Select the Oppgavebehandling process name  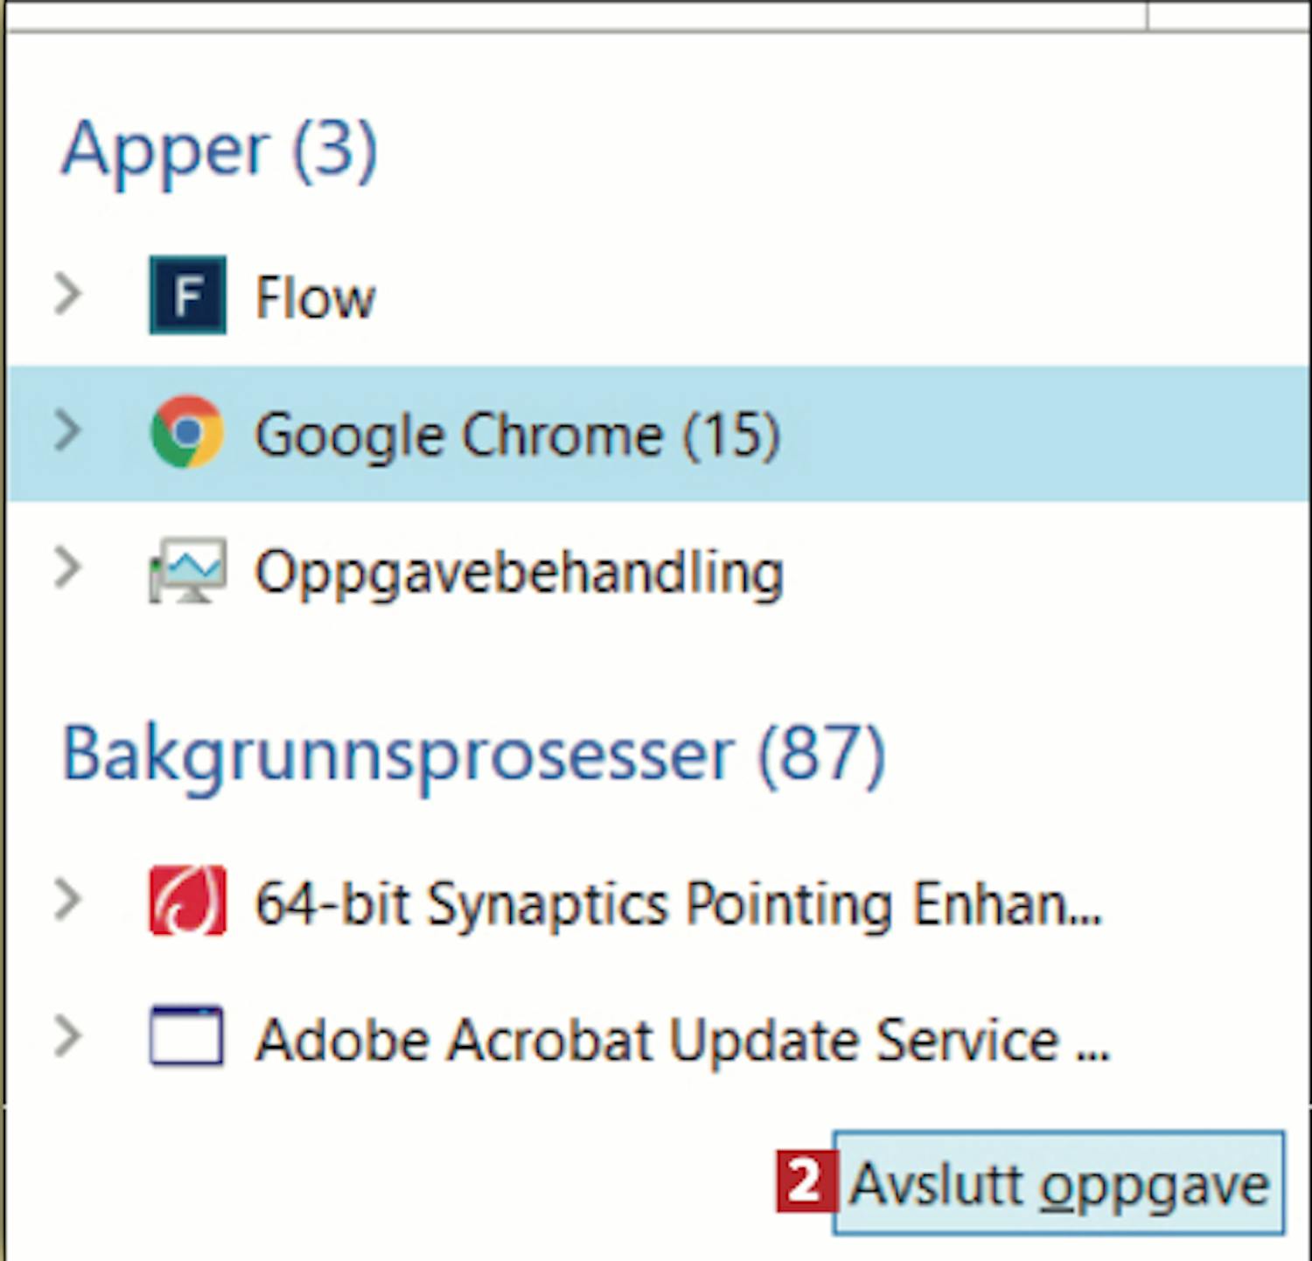(x=519, y=574)
